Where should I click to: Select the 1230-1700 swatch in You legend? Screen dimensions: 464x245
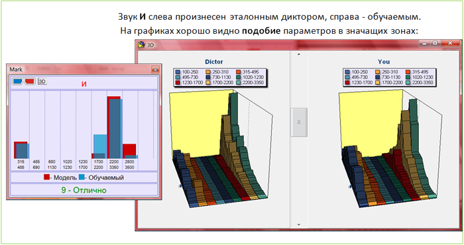tap(347, 83)
